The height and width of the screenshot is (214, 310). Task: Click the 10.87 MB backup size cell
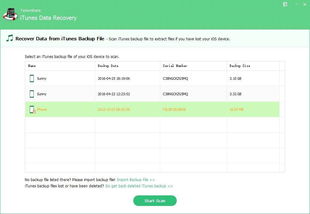point(237,109)
